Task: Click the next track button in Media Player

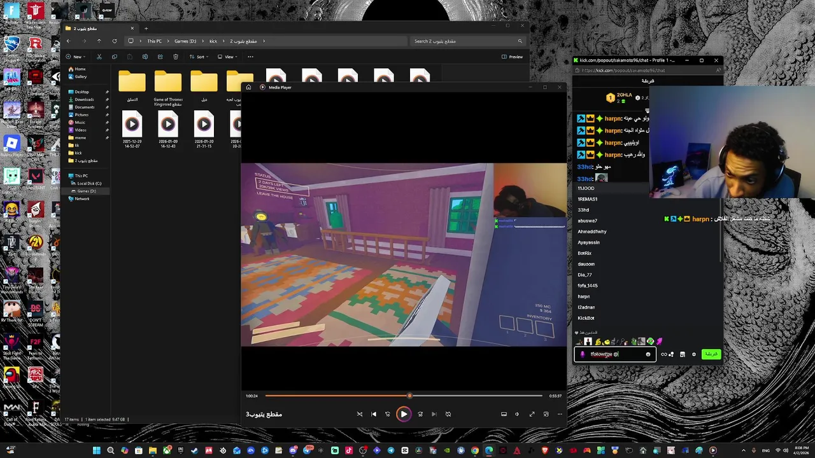Action: 434,414
